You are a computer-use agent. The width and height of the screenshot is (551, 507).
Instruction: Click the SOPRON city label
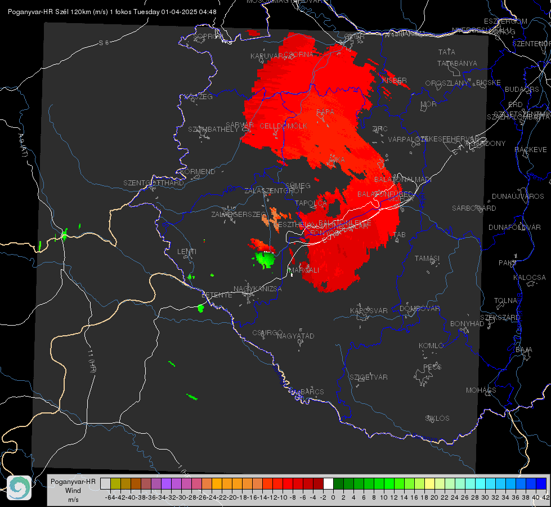click(x=208, y=36)
